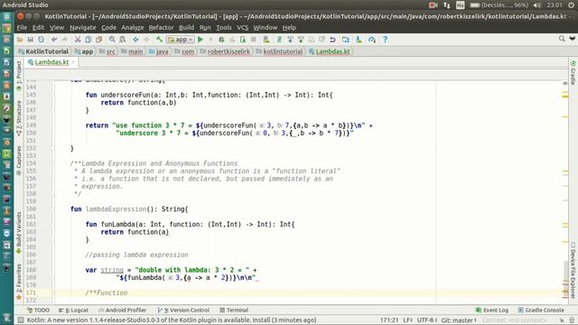The width and height of the screenshot is (578, 325).
Task: Click the Make Project hammer icon
Action: (x=159, y=40)
